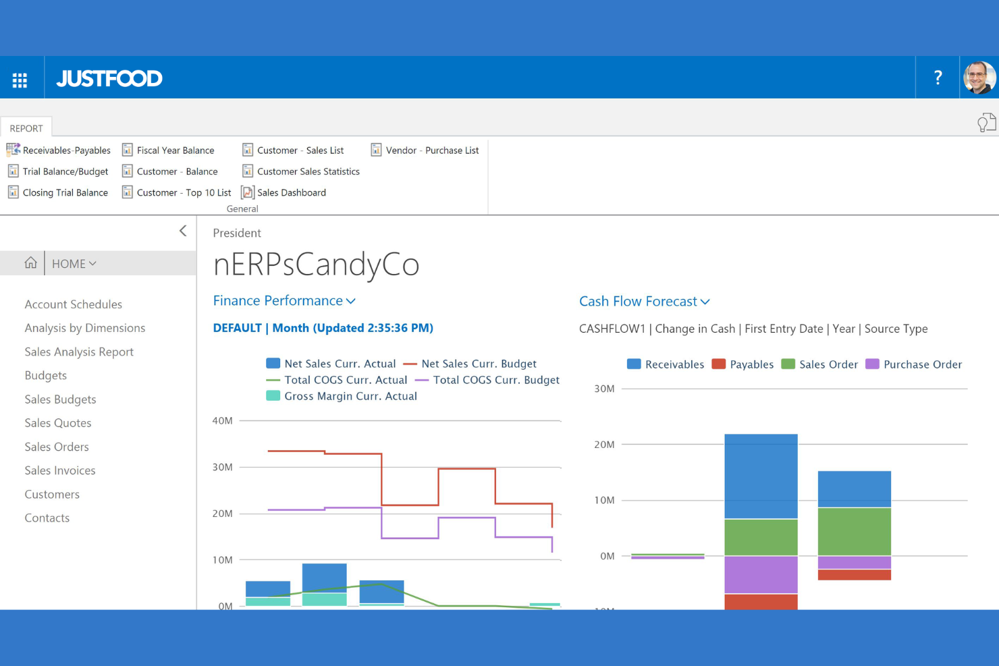Viewport: 999px width, 666px height.
Task: Click the Total COGS Curr. Budget legend line
Action: point(422,380)
